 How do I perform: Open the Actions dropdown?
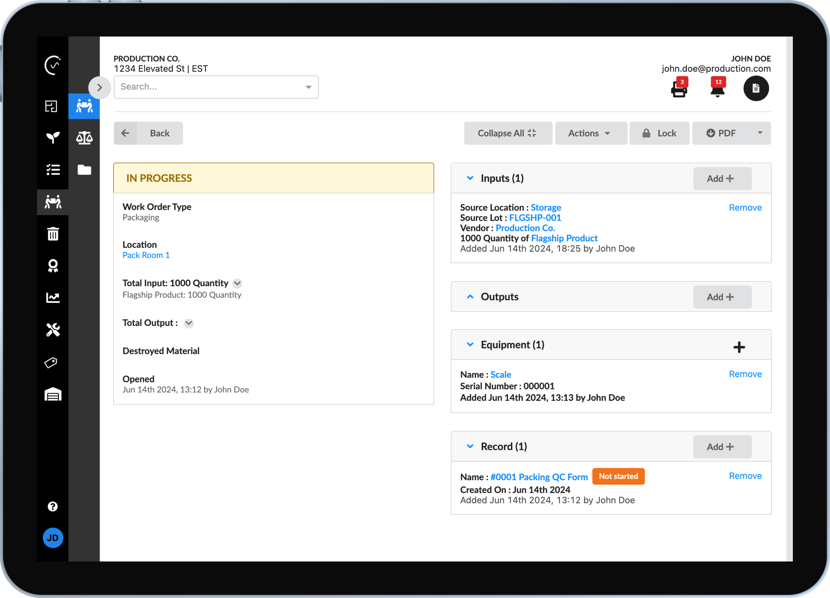[x=591, y=133]
